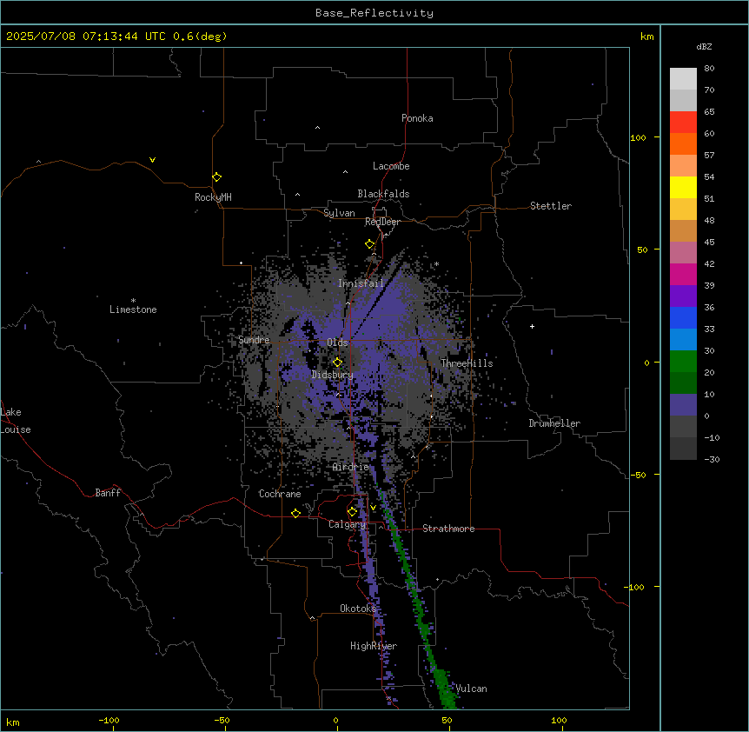Click the Lake Louise label
The width and height of the screenshot is (749, 732).
pos(16,421)
